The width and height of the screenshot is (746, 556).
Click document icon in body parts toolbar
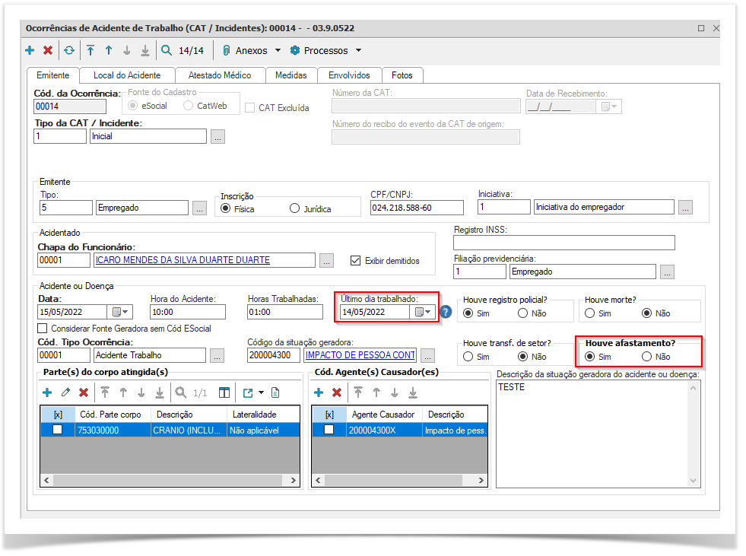(x=275, y=392)
